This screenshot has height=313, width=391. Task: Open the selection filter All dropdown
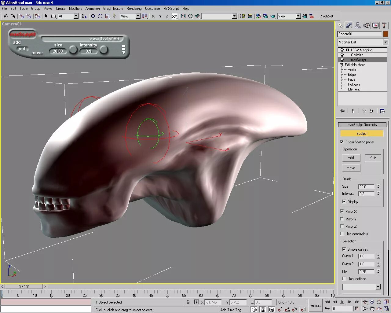(68, 16)
